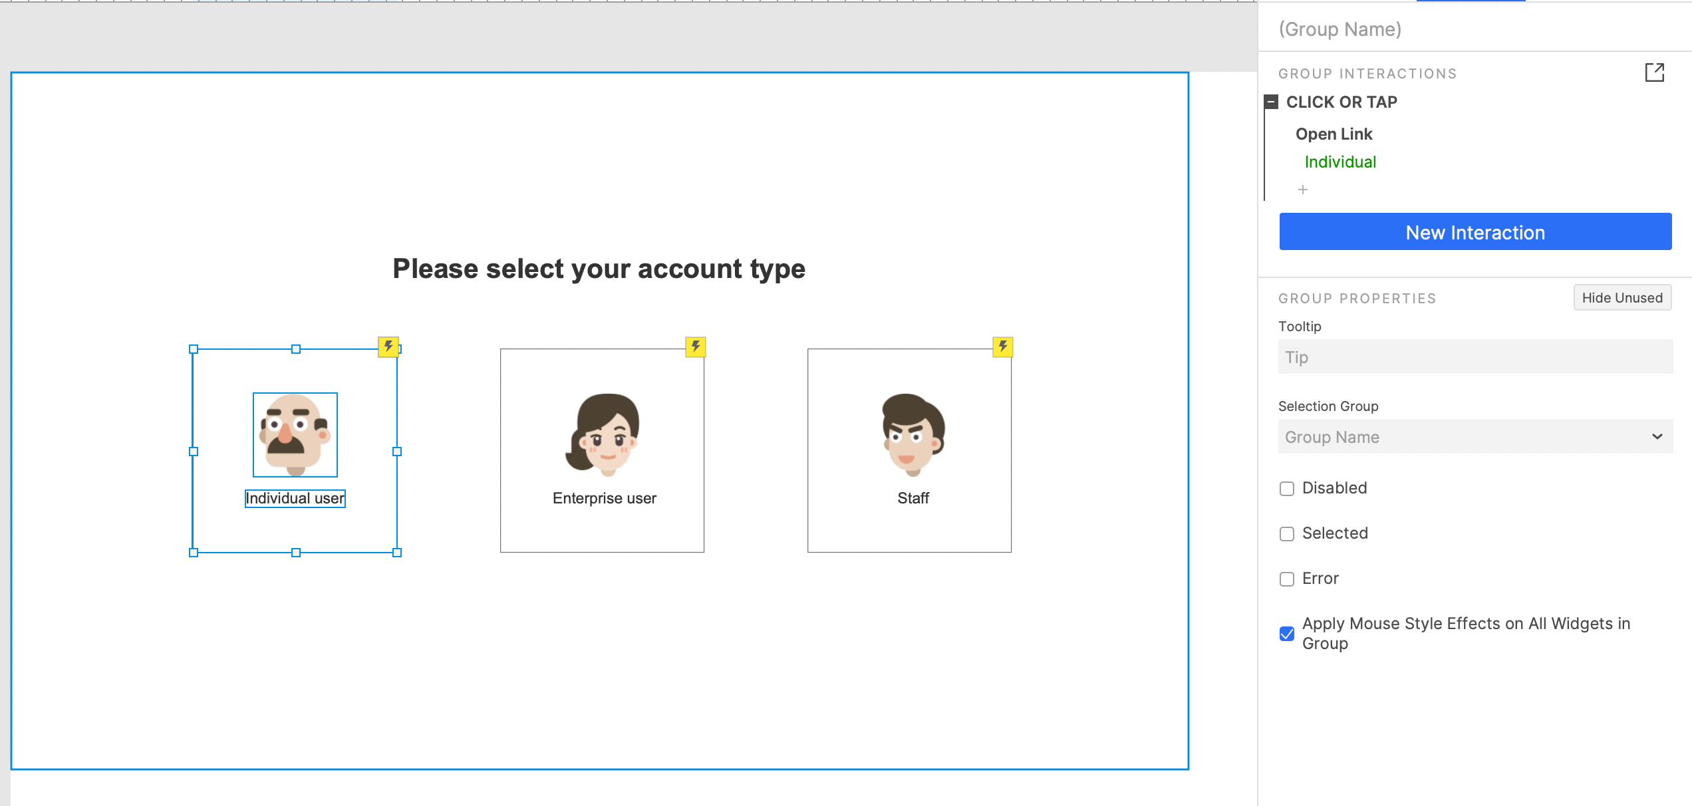The height and width of the screenshot is (806, 1692).
Task: Click the New Interaction button
Action: coord(1475,232)
